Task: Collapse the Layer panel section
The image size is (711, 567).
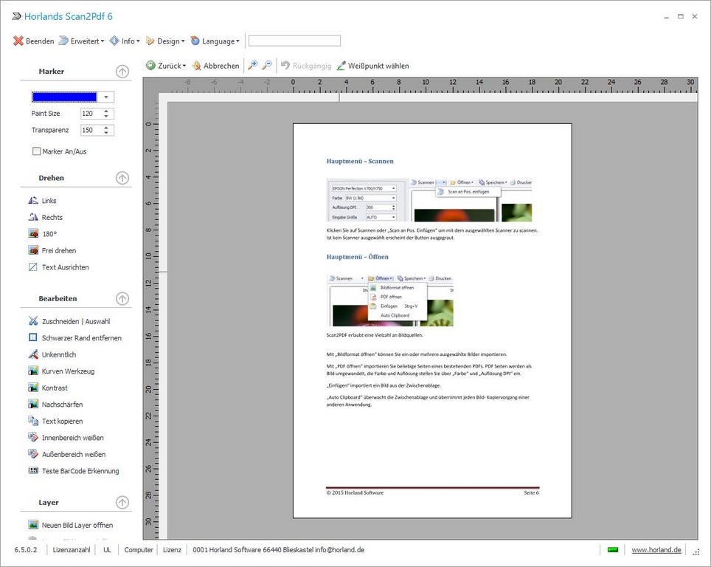Action: coord(122,502)
